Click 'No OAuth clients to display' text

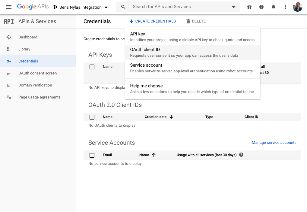click(112, 126)
